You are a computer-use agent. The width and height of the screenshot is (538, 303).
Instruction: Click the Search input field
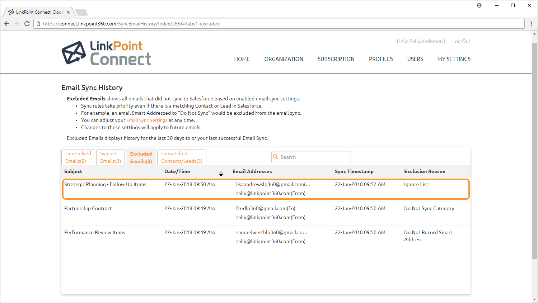pyautogui.click(x=311, y=157)
